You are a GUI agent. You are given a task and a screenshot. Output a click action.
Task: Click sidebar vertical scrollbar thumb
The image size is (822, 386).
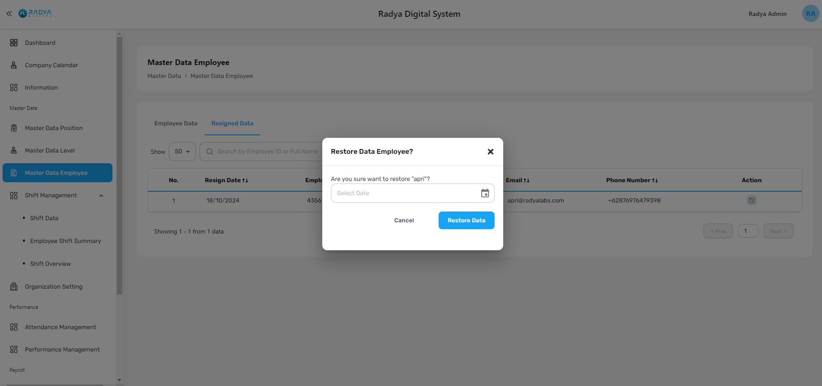[x=119, y=166]
